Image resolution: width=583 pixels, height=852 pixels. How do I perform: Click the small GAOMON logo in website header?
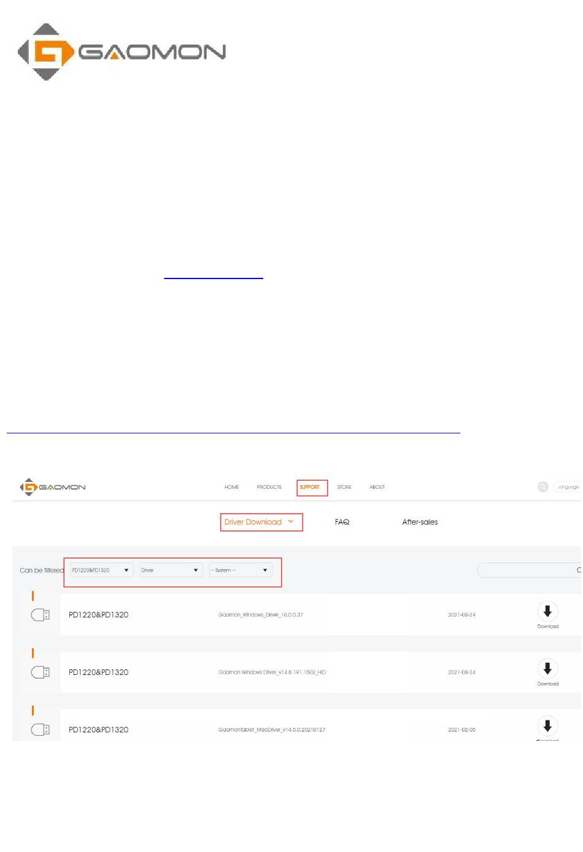(x=53, y=487)
